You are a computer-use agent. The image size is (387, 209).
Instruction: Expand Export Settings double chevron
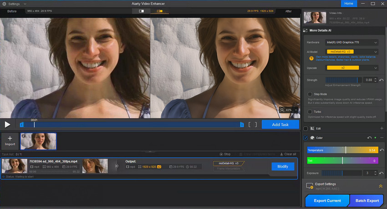pyautogui.click(x=381, y=186)
